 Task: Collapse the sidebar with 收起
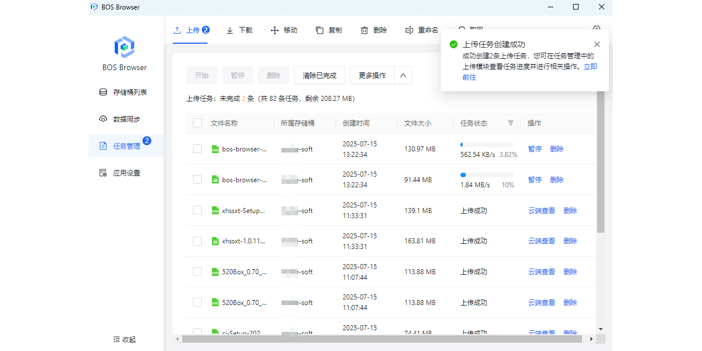click(x=124, y=339)
